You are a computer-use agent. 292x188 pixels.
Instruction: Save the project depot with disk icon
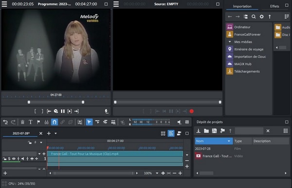pos(214,131)
